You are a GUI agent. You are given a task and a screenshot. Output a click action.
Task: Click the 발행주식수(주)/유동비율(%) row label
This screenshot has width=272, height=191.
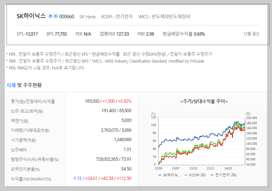click(x=35, y=159)
